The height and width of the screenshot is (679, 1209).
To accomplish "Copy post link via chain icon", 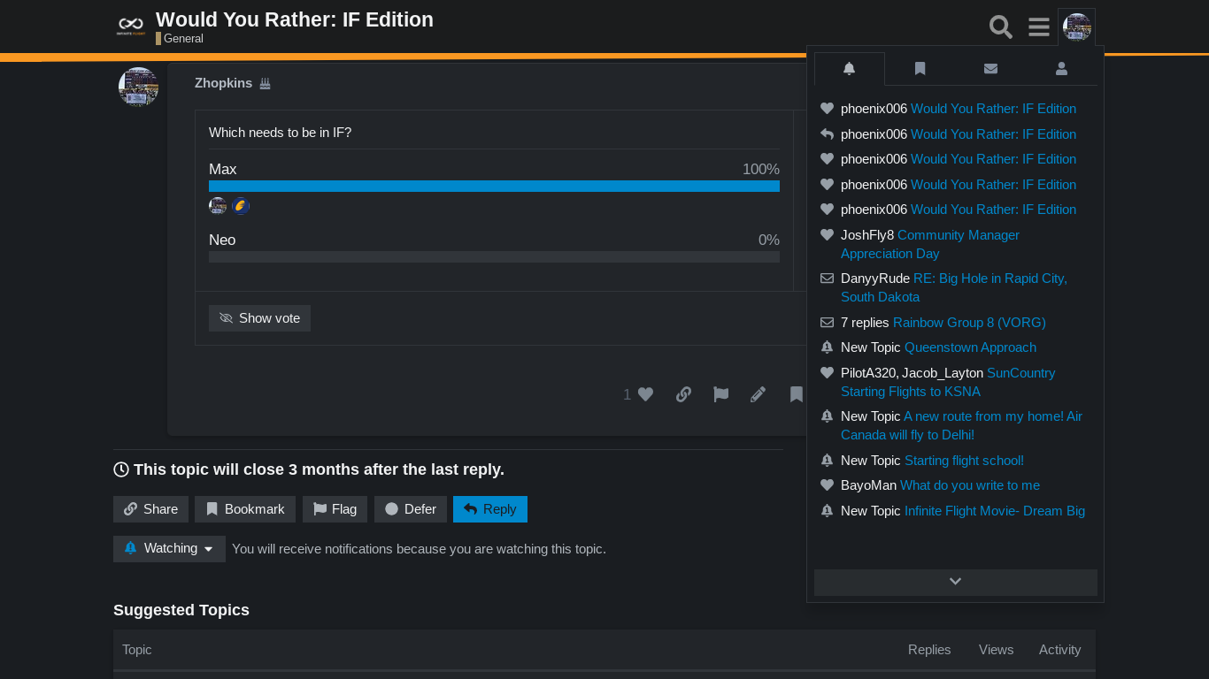I will pos(683,394).
